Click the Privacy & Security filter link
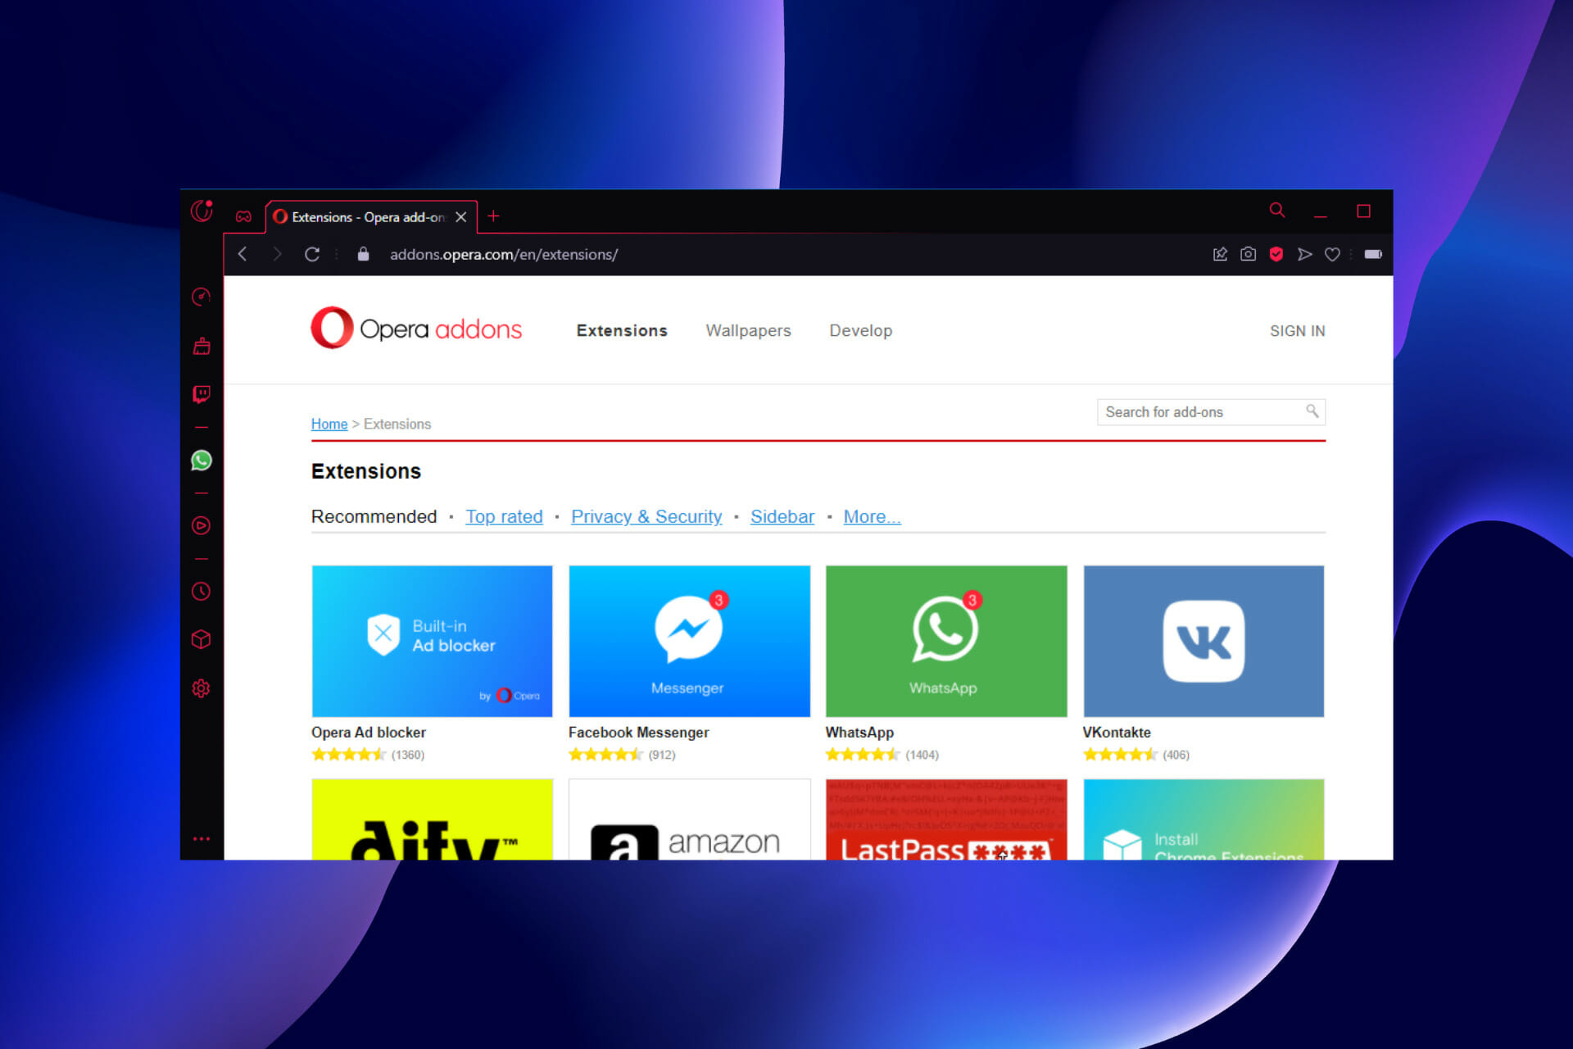The image size is (1573, 1049). [647, 516]
